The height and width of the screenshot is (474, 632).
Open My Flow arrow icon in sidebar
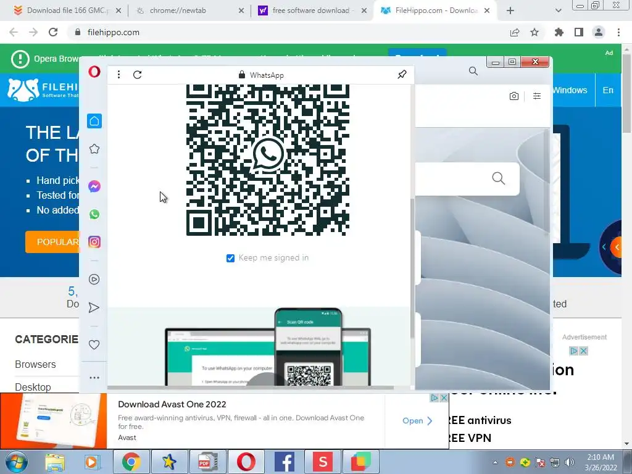tap(94, 307)
